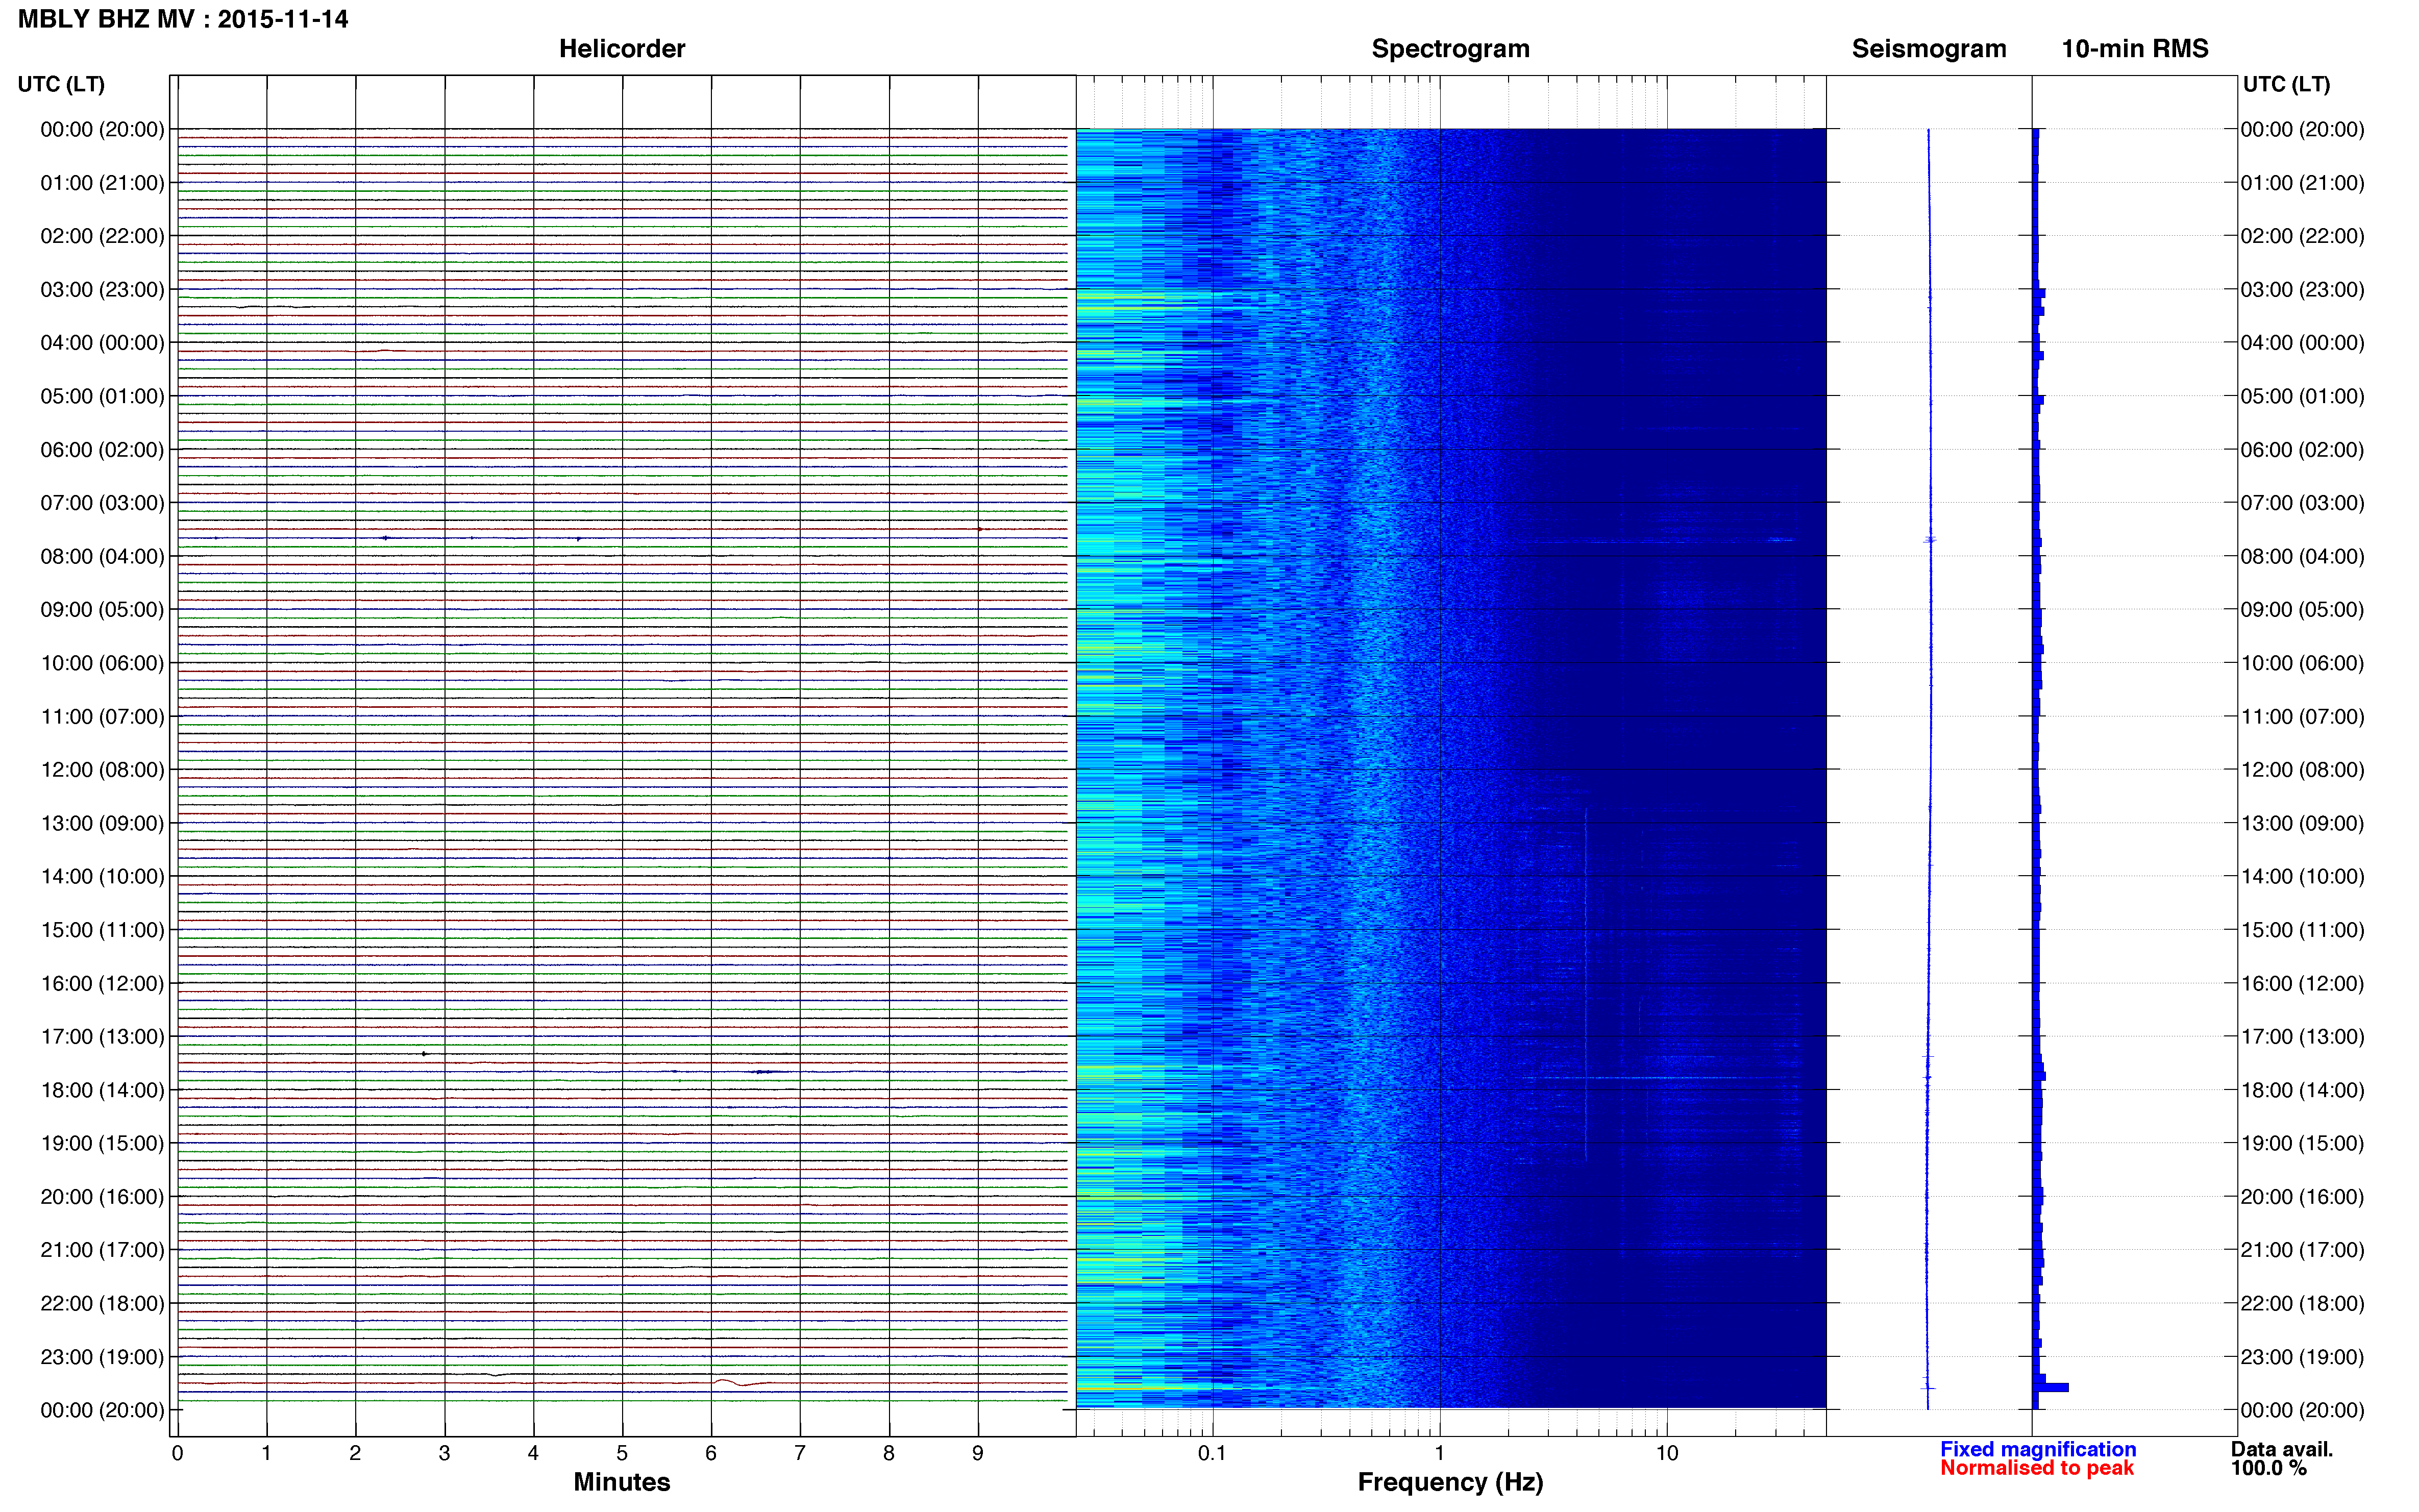Viewport: 2419px width, 1512px height.
Task: Click the 9 tick label on the Minutes axis
Action: [x=978, y=1454]
